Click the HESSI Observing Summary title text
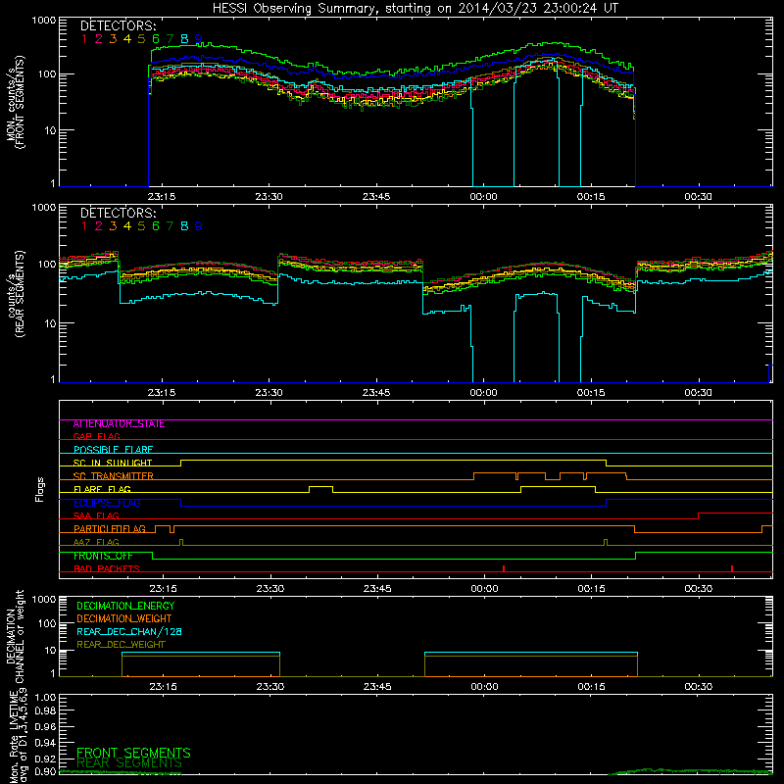Image resolution: width=784 pixels, height=784 pixels. pyautogui.click(x=415, y=9)
